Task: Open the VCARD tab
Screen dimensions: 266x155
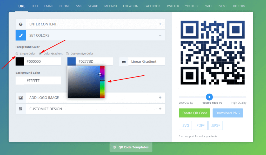Action: (x=93, y=6)
